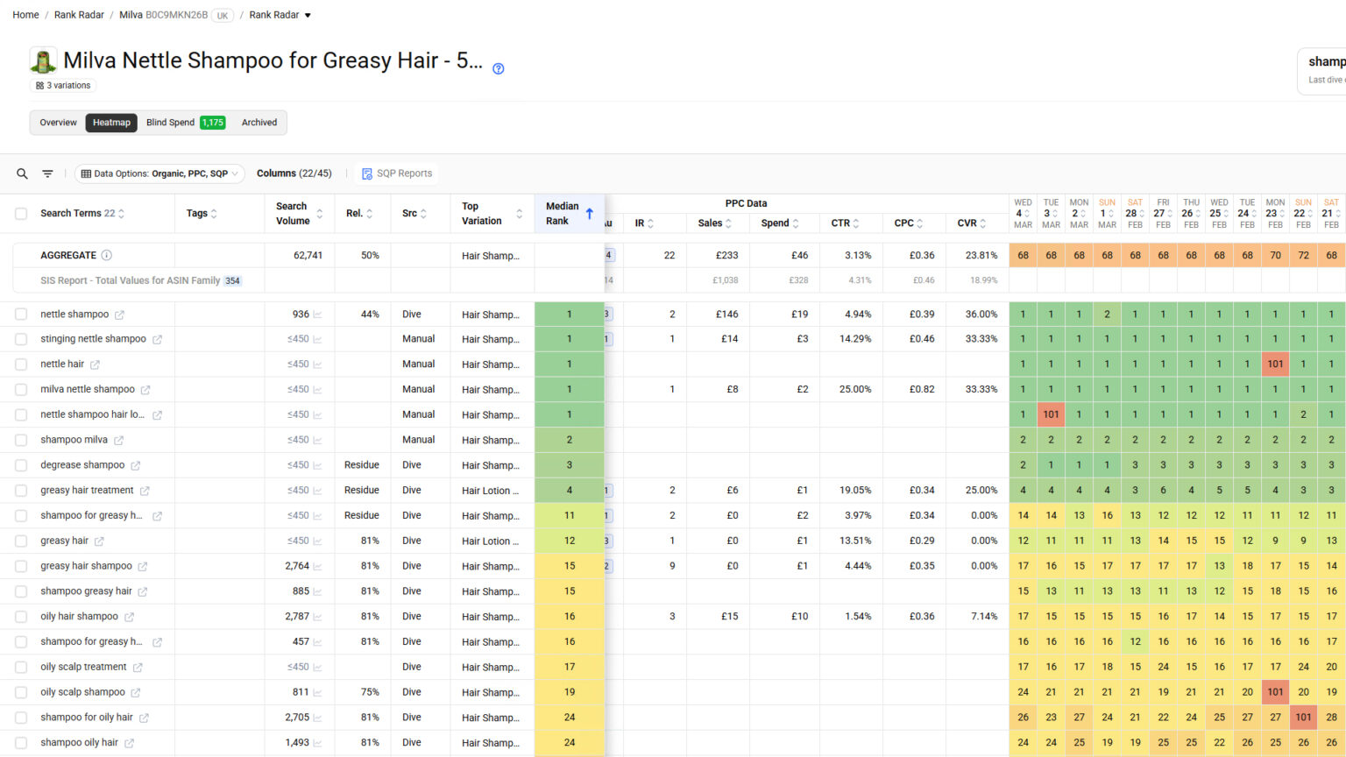Screen dimensions: 1346x757
Task: Open external link icon for degrease shampoo
Action: (x=135, y=465)
